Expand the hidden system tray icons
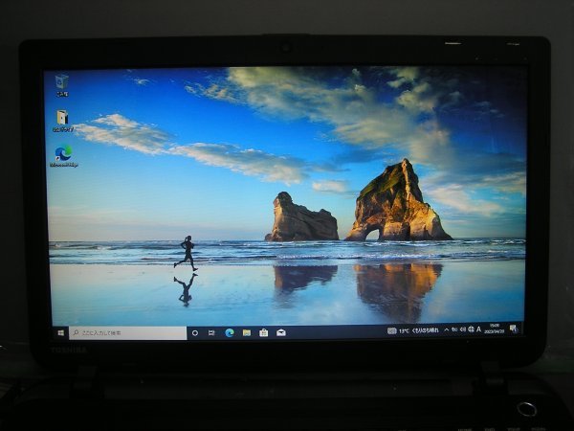The height and width of the screenshot is (431, 574). (446, 330)
